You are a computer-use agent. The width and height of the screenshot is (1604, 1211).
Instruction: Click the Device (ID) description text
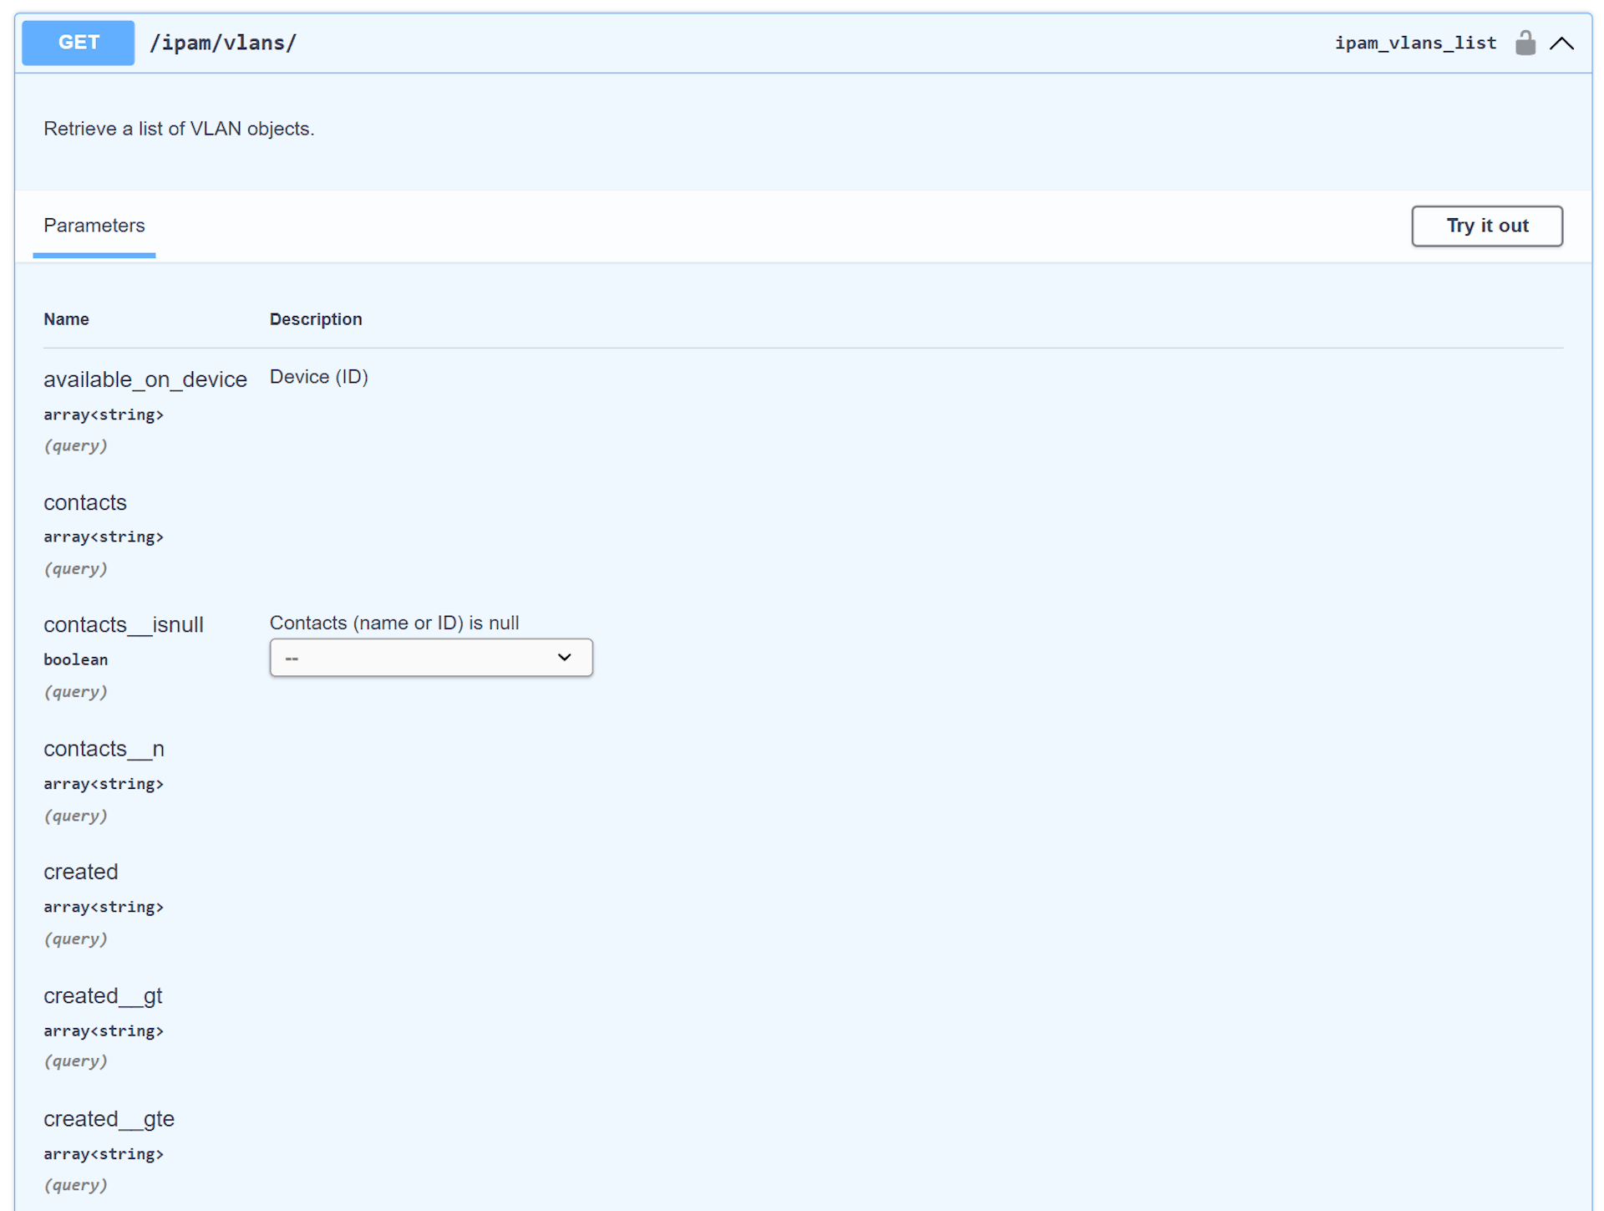click(318, 377)
